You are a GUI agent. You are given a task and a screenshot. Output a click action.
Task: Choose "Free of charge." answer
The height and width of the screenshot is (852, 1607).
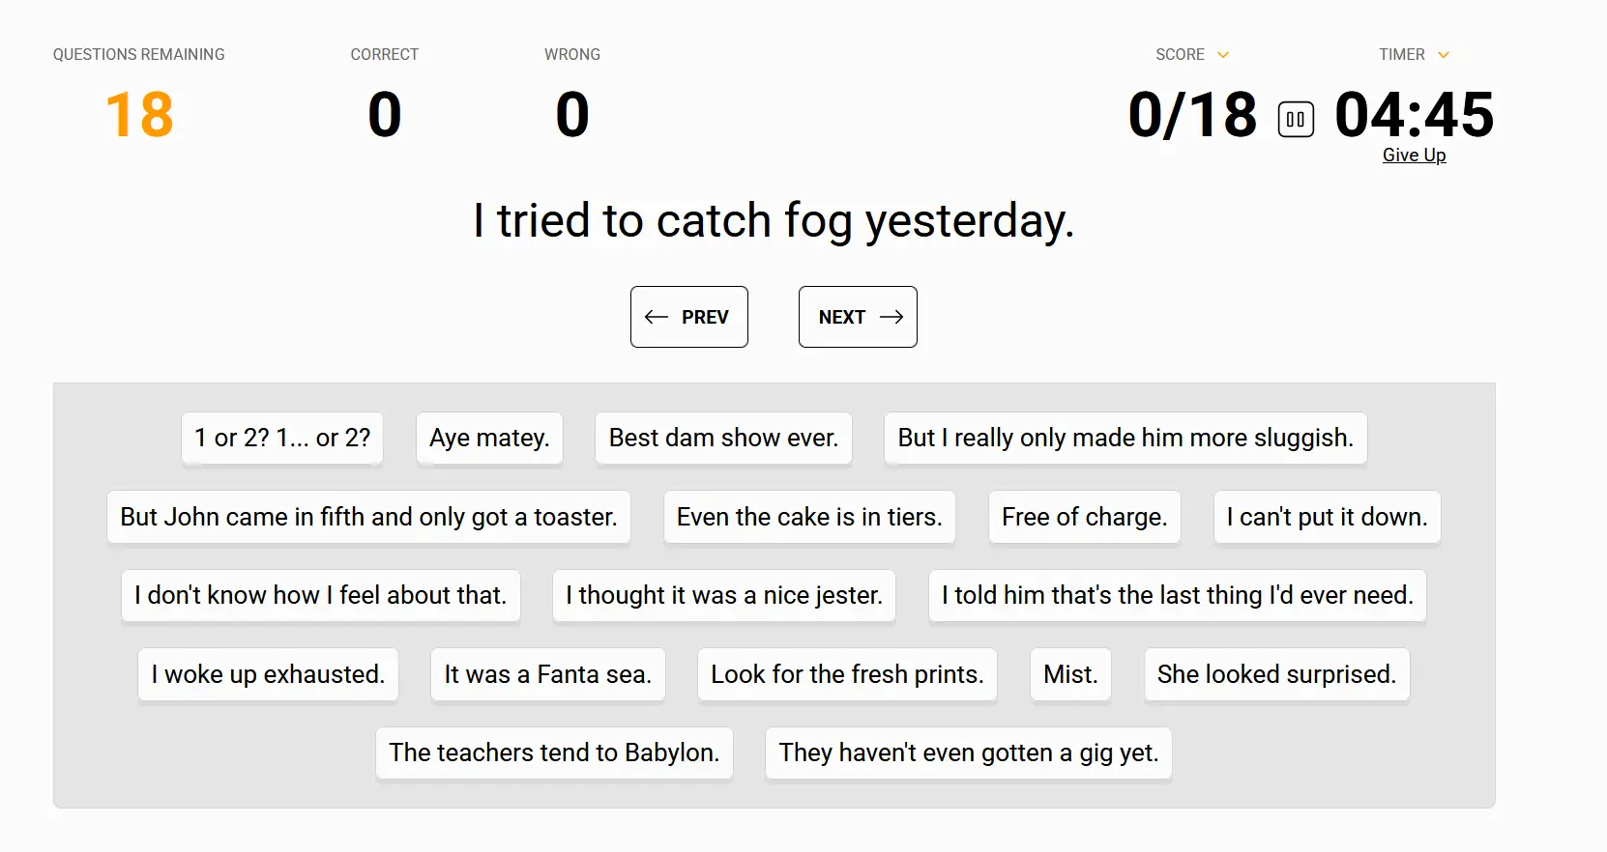(x=1084, y=518)
